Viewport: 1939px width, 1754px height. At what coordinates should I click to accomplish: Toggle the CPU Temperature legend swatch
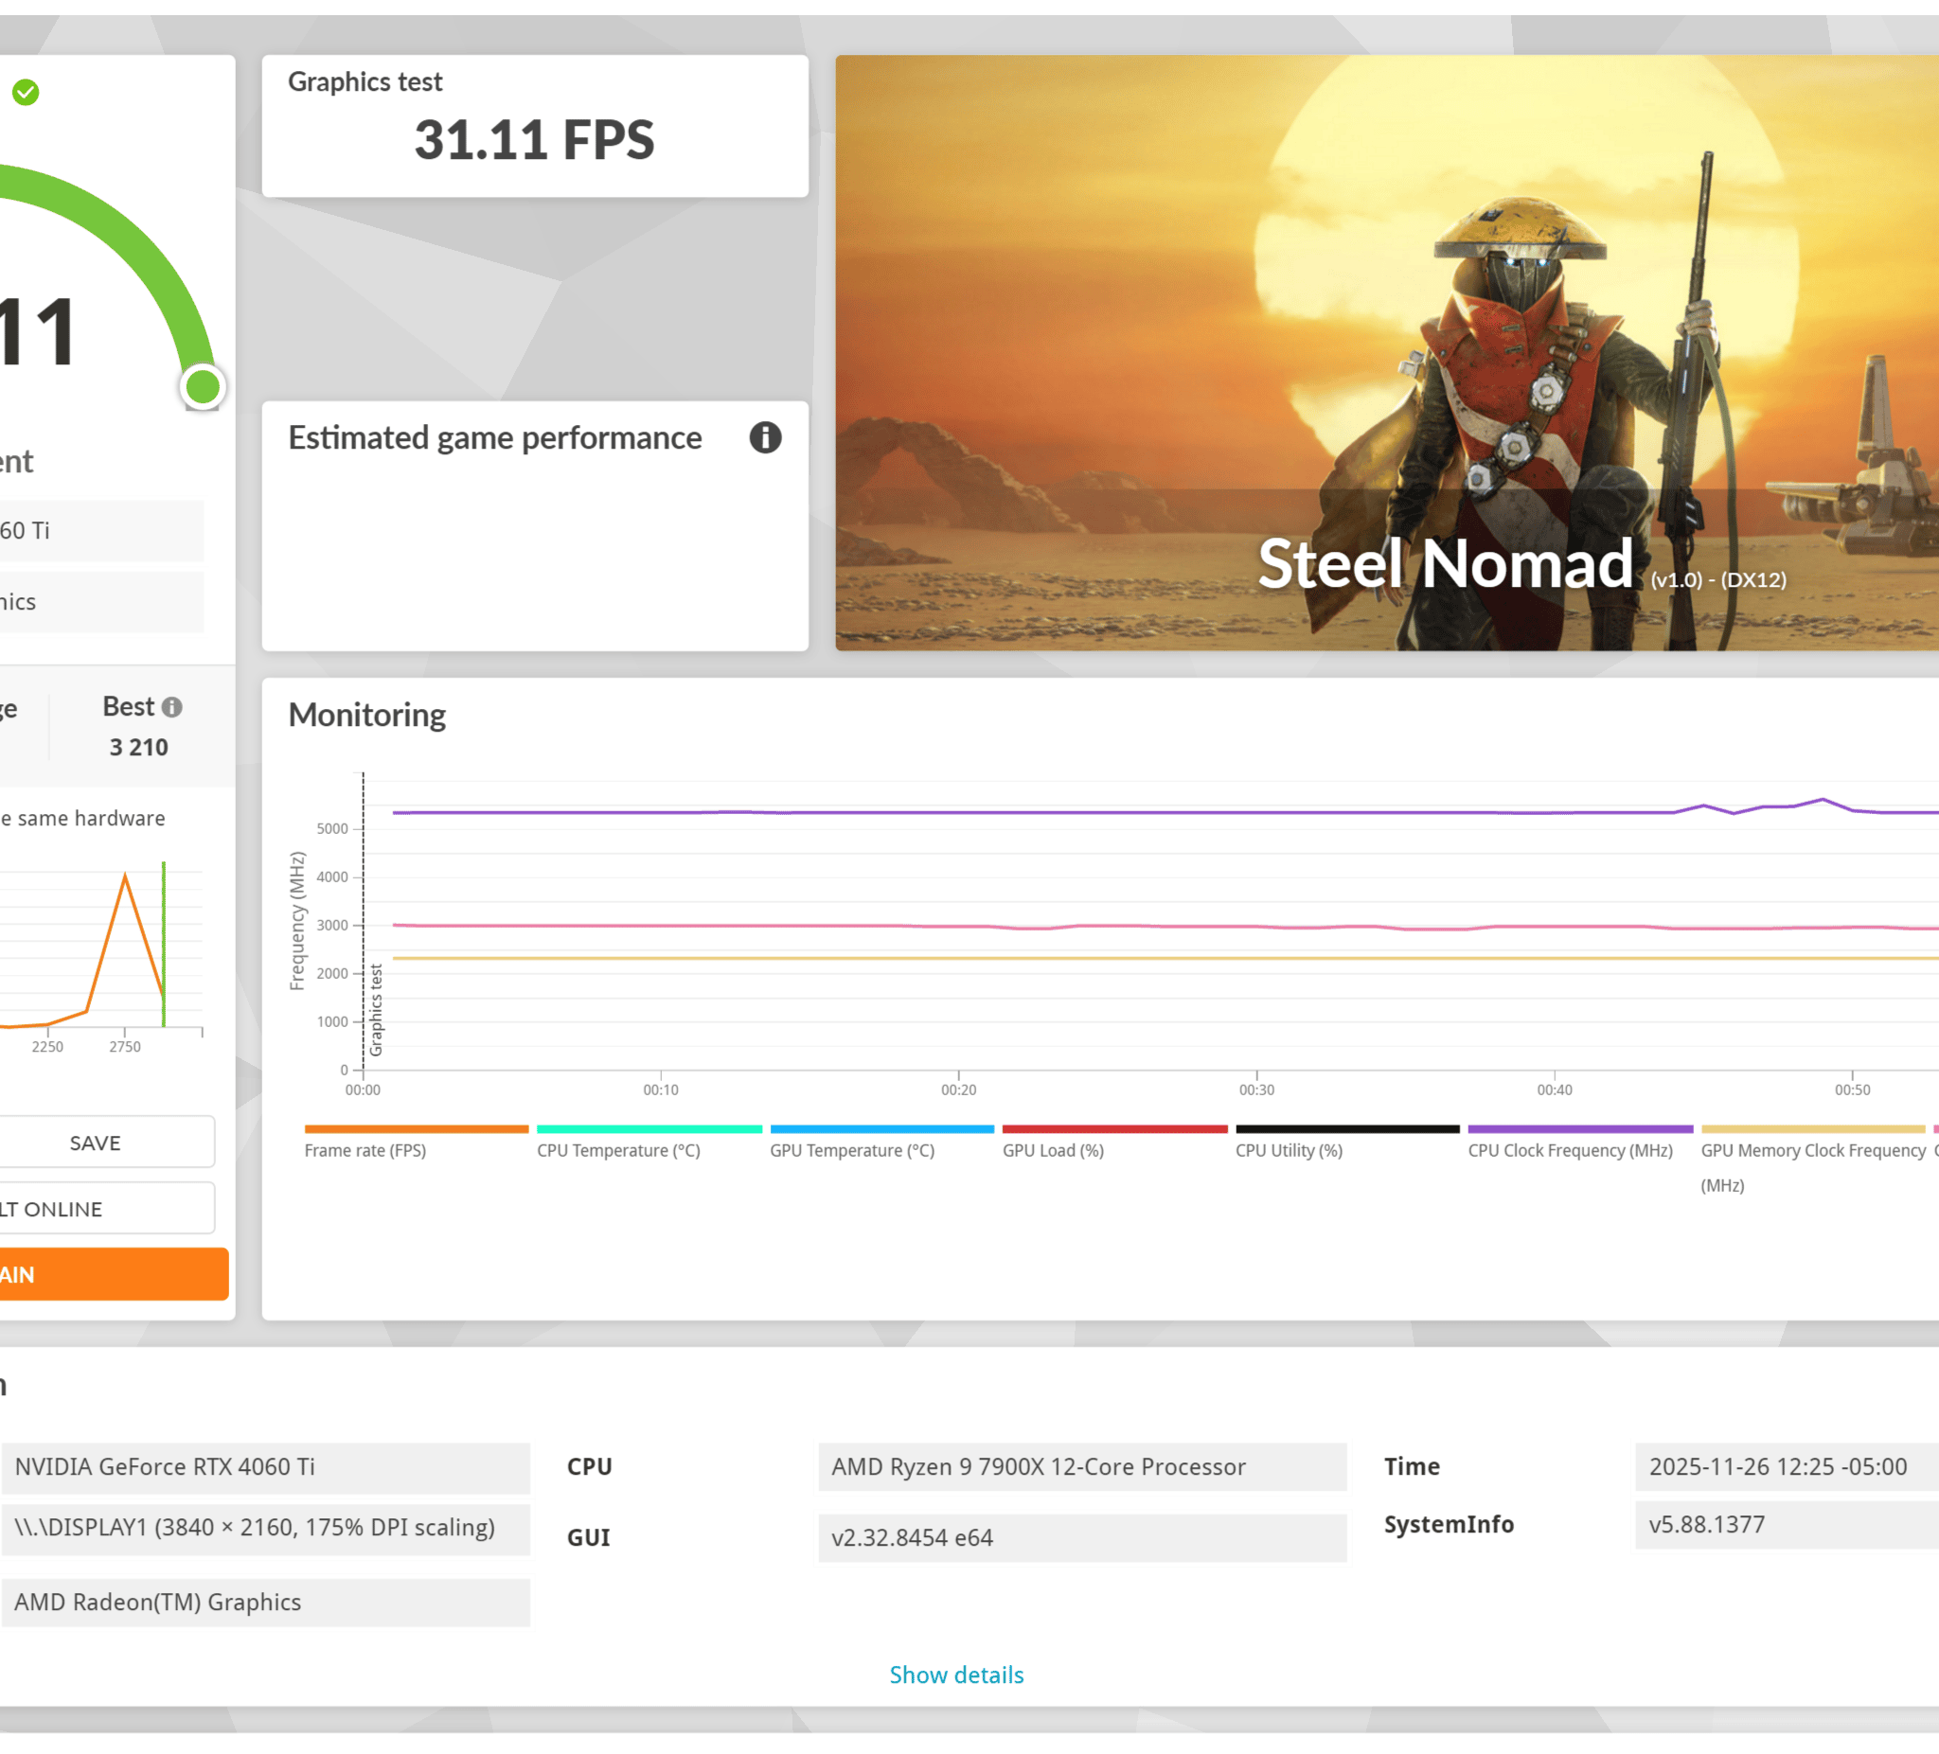click(649, 1129)
